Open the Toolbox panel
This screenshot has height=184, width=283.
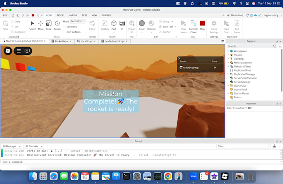(105, 25)
